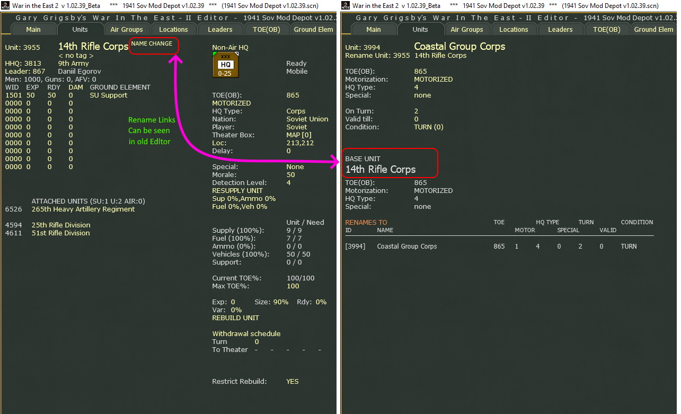Click the Max TOE% value 100
The width and height of the screenshot is (681, 414).
pos(293,286)
